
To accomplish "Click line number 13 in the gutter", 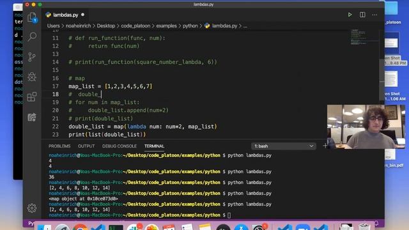I will coord(56,54).
